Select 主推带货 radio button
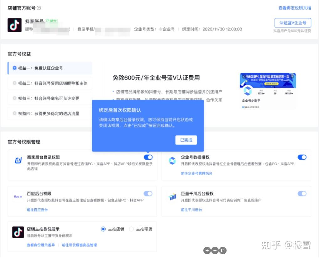This screenshot has height=258, width=319. (131, 229)
